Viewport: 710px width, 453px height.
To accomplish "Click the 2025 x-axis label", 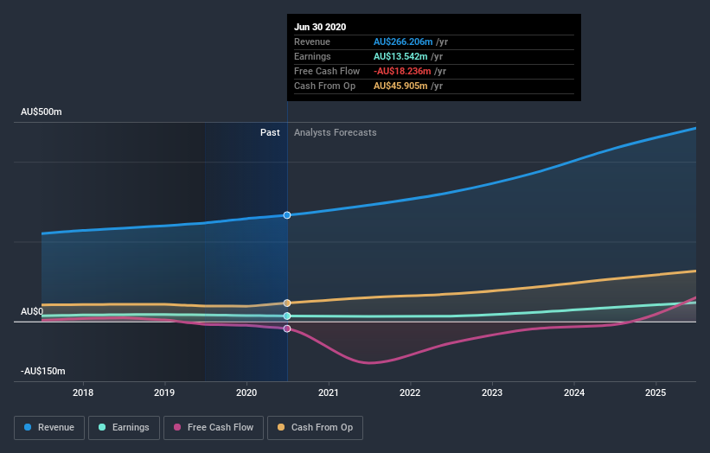I will pos(656,392).
